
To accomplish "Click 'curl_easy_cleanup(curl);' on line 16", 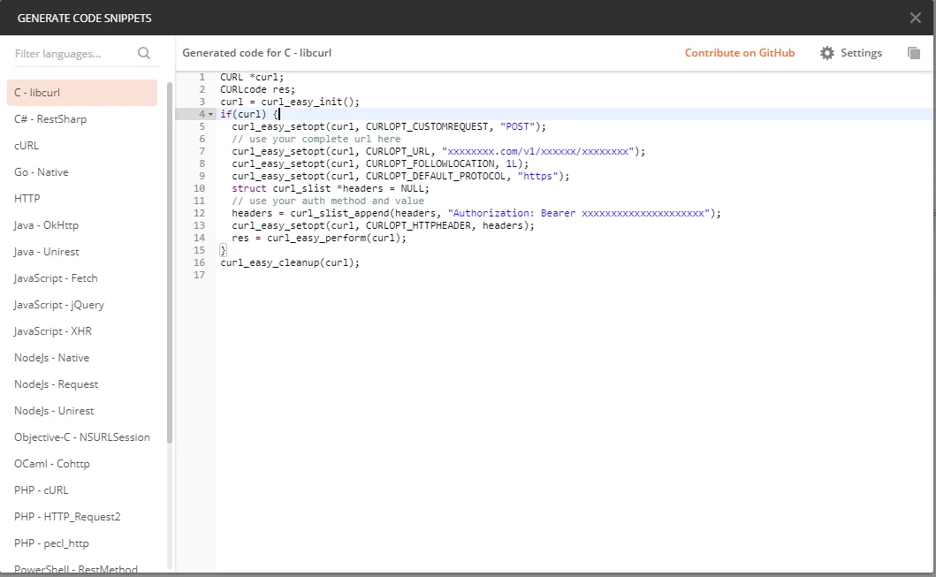I will pos(290,263).
